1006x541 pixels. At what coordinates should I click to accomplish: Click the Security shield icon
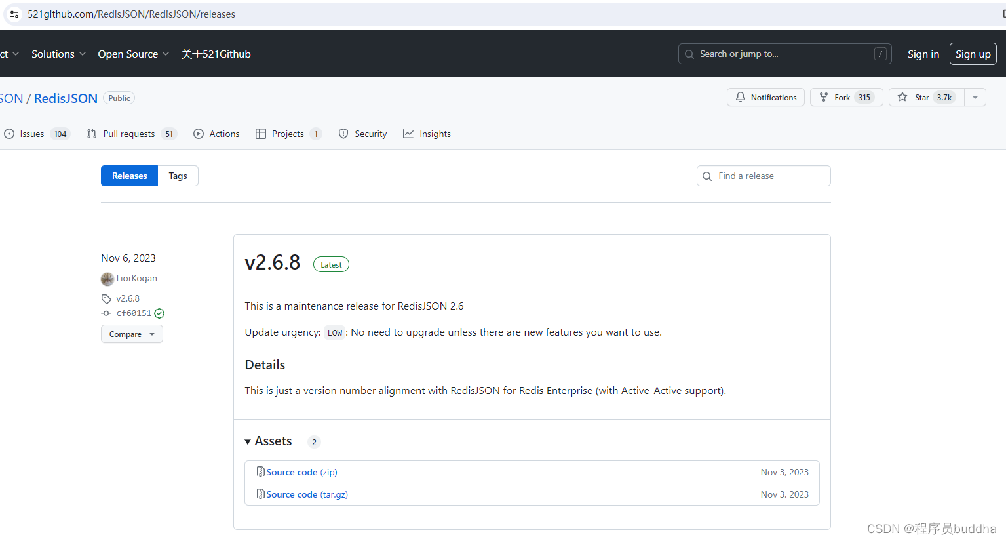pos(343,134)
